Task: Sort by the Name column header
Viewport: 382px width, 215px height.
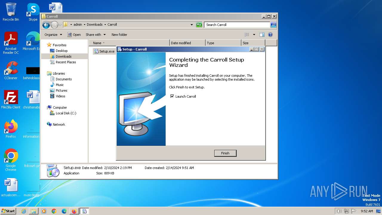Action: [129, 43]
